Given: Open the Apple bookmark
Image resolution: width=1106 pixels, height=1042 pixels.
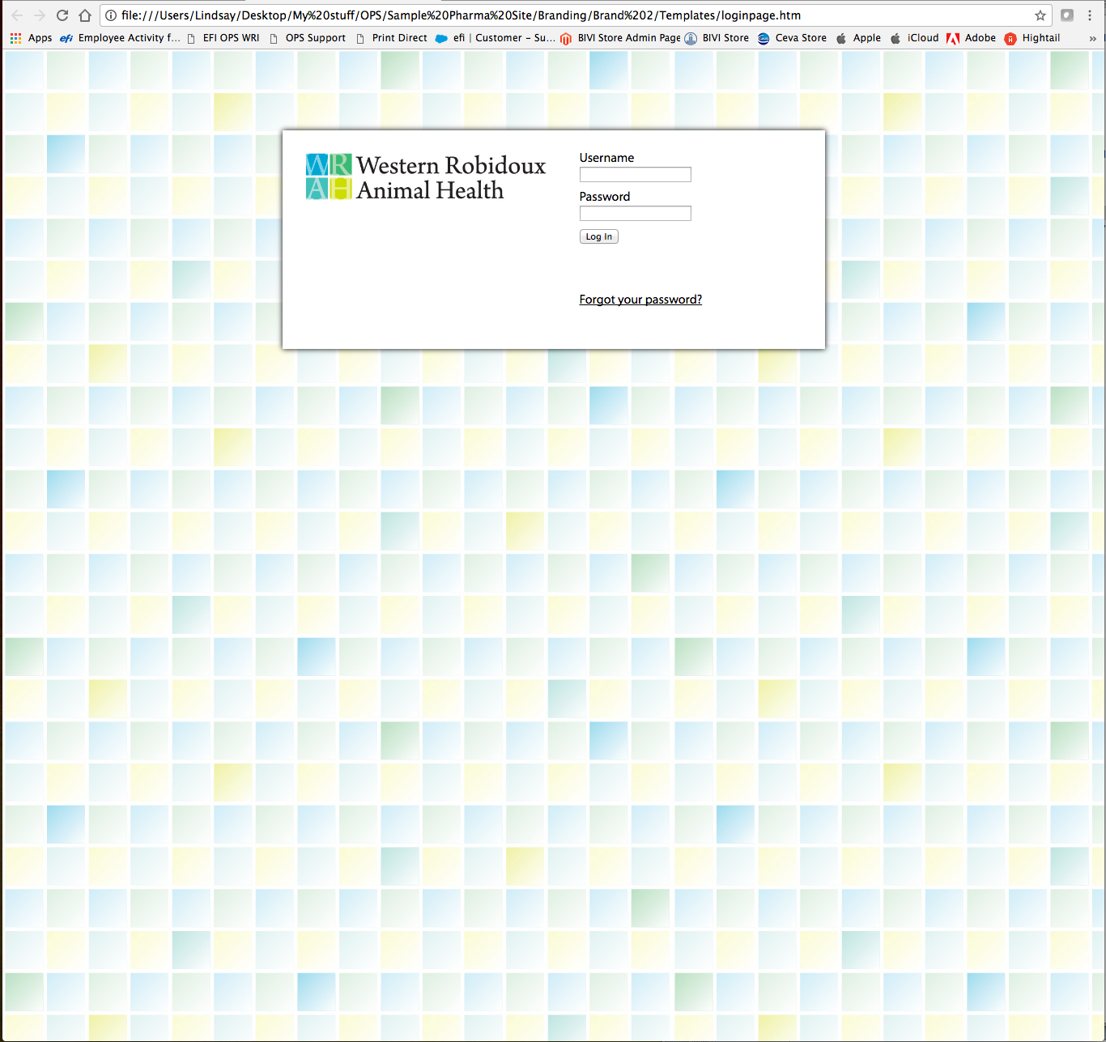Looking at the screenshot, I should (858, 38).
